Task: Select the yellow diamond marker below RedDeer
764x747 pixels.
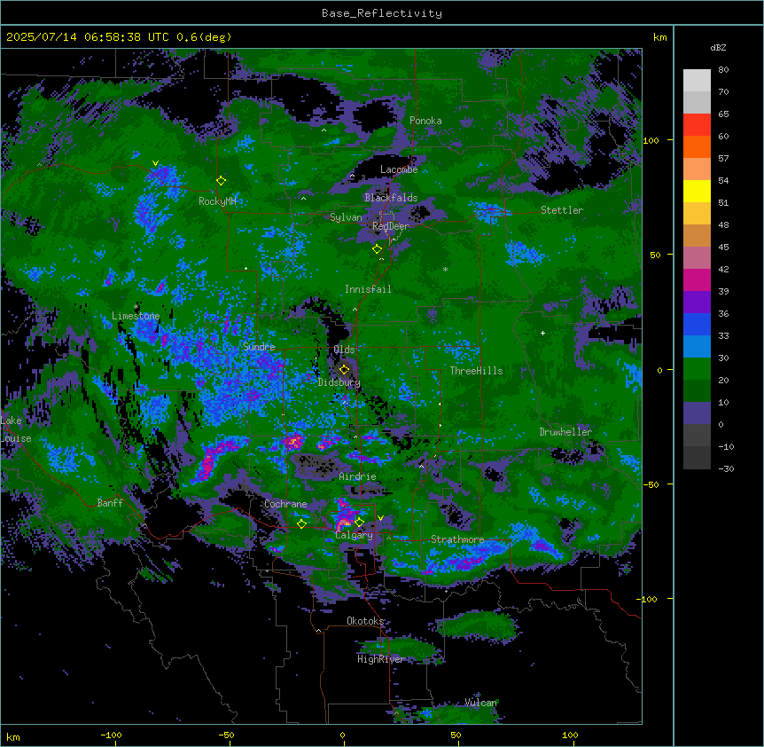Action: coord(377,249)
